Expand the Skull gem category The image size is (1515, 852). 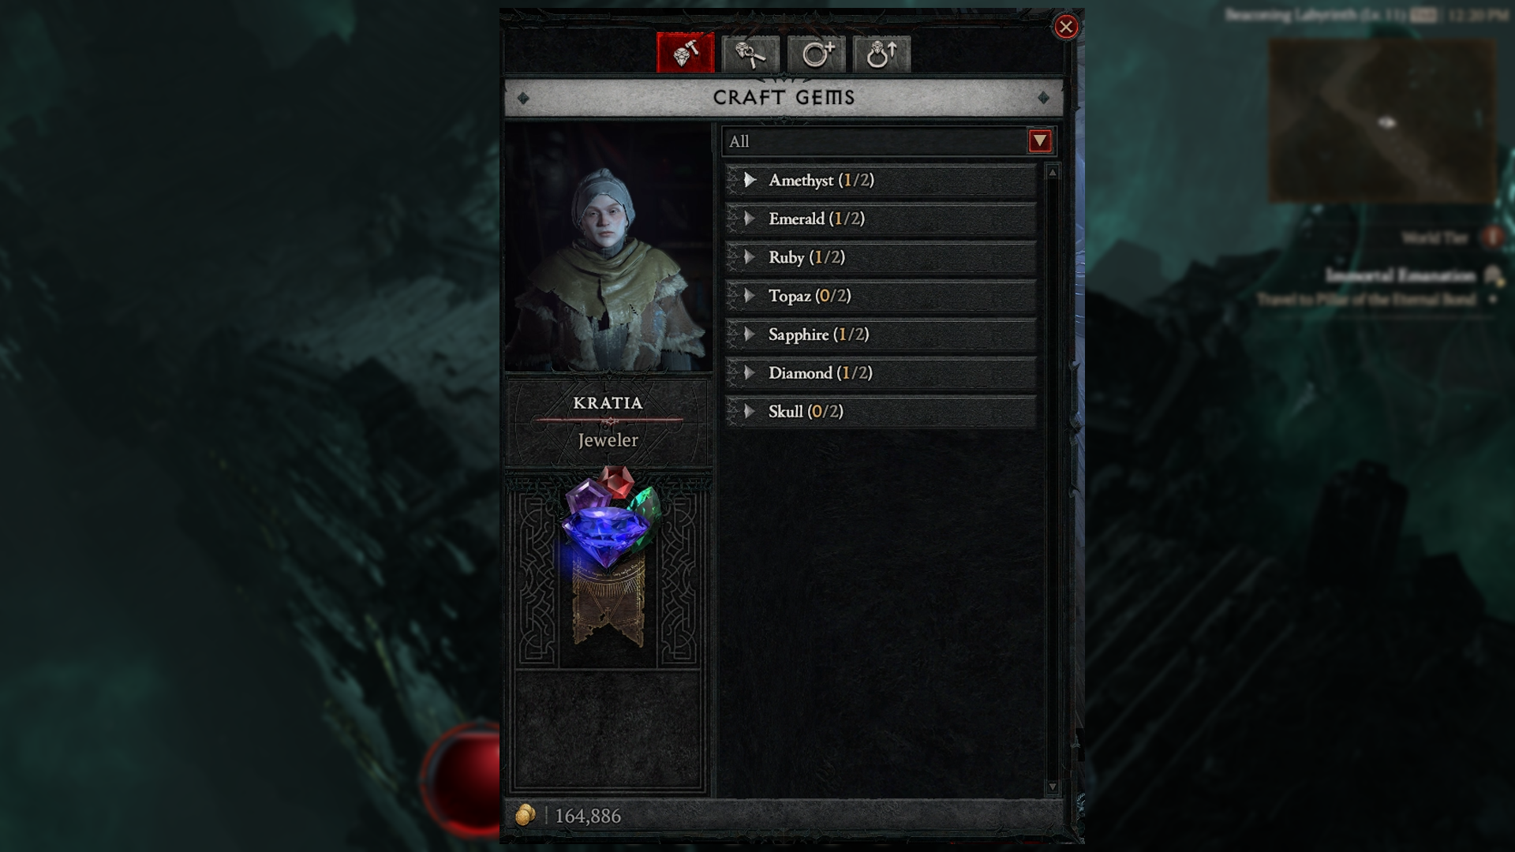click(x=881, y=412)
